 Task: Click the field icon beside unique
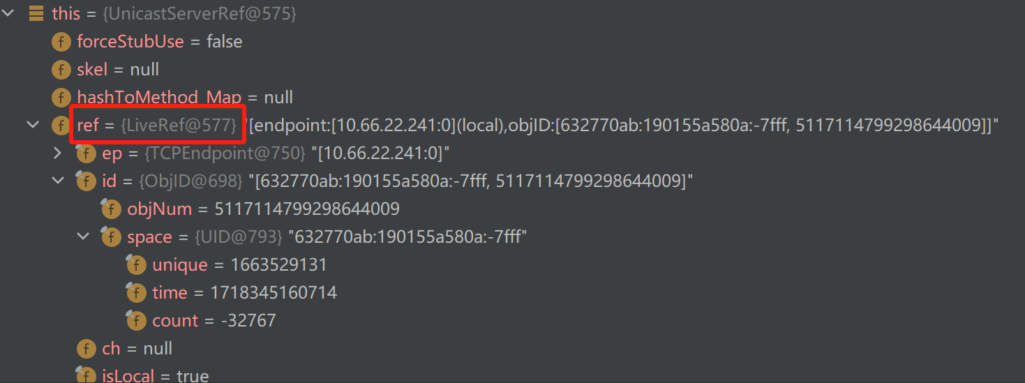click(x=137, y=265)
